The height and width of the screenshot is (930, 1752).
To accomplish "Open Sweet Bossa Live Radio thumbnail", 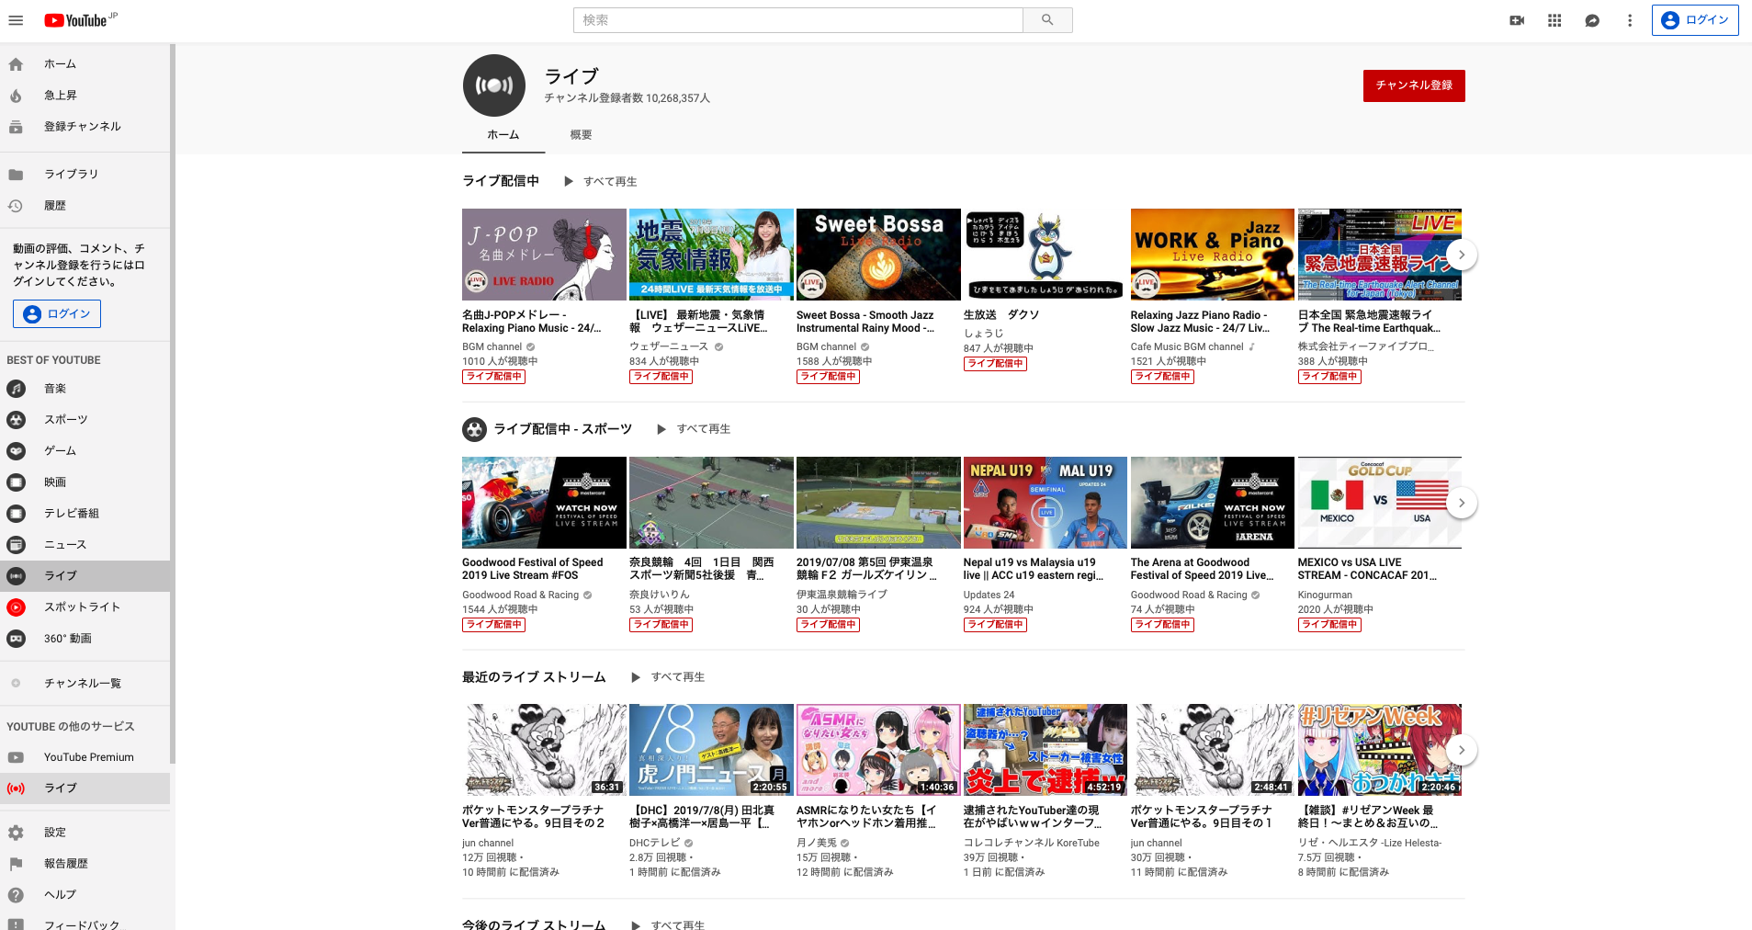I will point(878,255).
